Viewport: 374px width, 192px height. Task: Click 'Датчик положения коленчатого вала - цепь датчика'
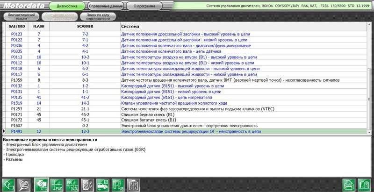pyautogui.click(x=171, y=51)
